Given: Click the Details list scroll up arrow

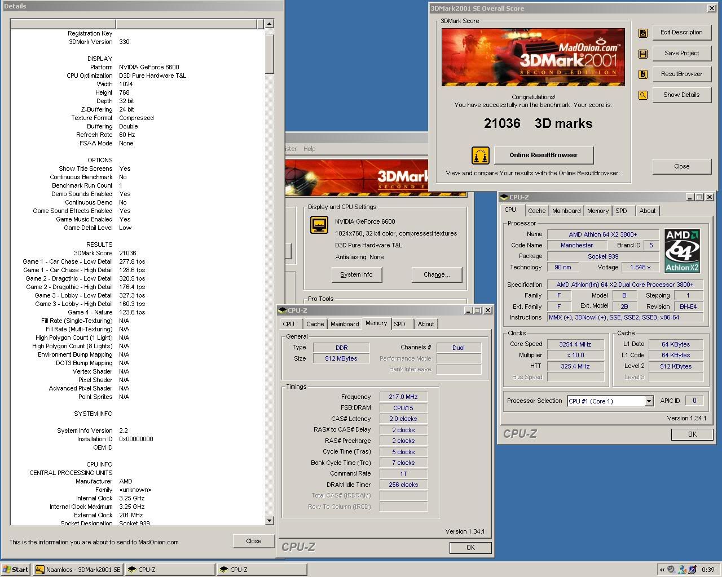Looking at the screenshot, I should pyautogui.click(x=269, y=24).
